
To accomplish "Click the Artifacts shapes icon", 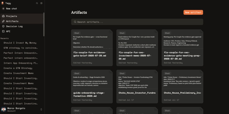I will [3, 21].
